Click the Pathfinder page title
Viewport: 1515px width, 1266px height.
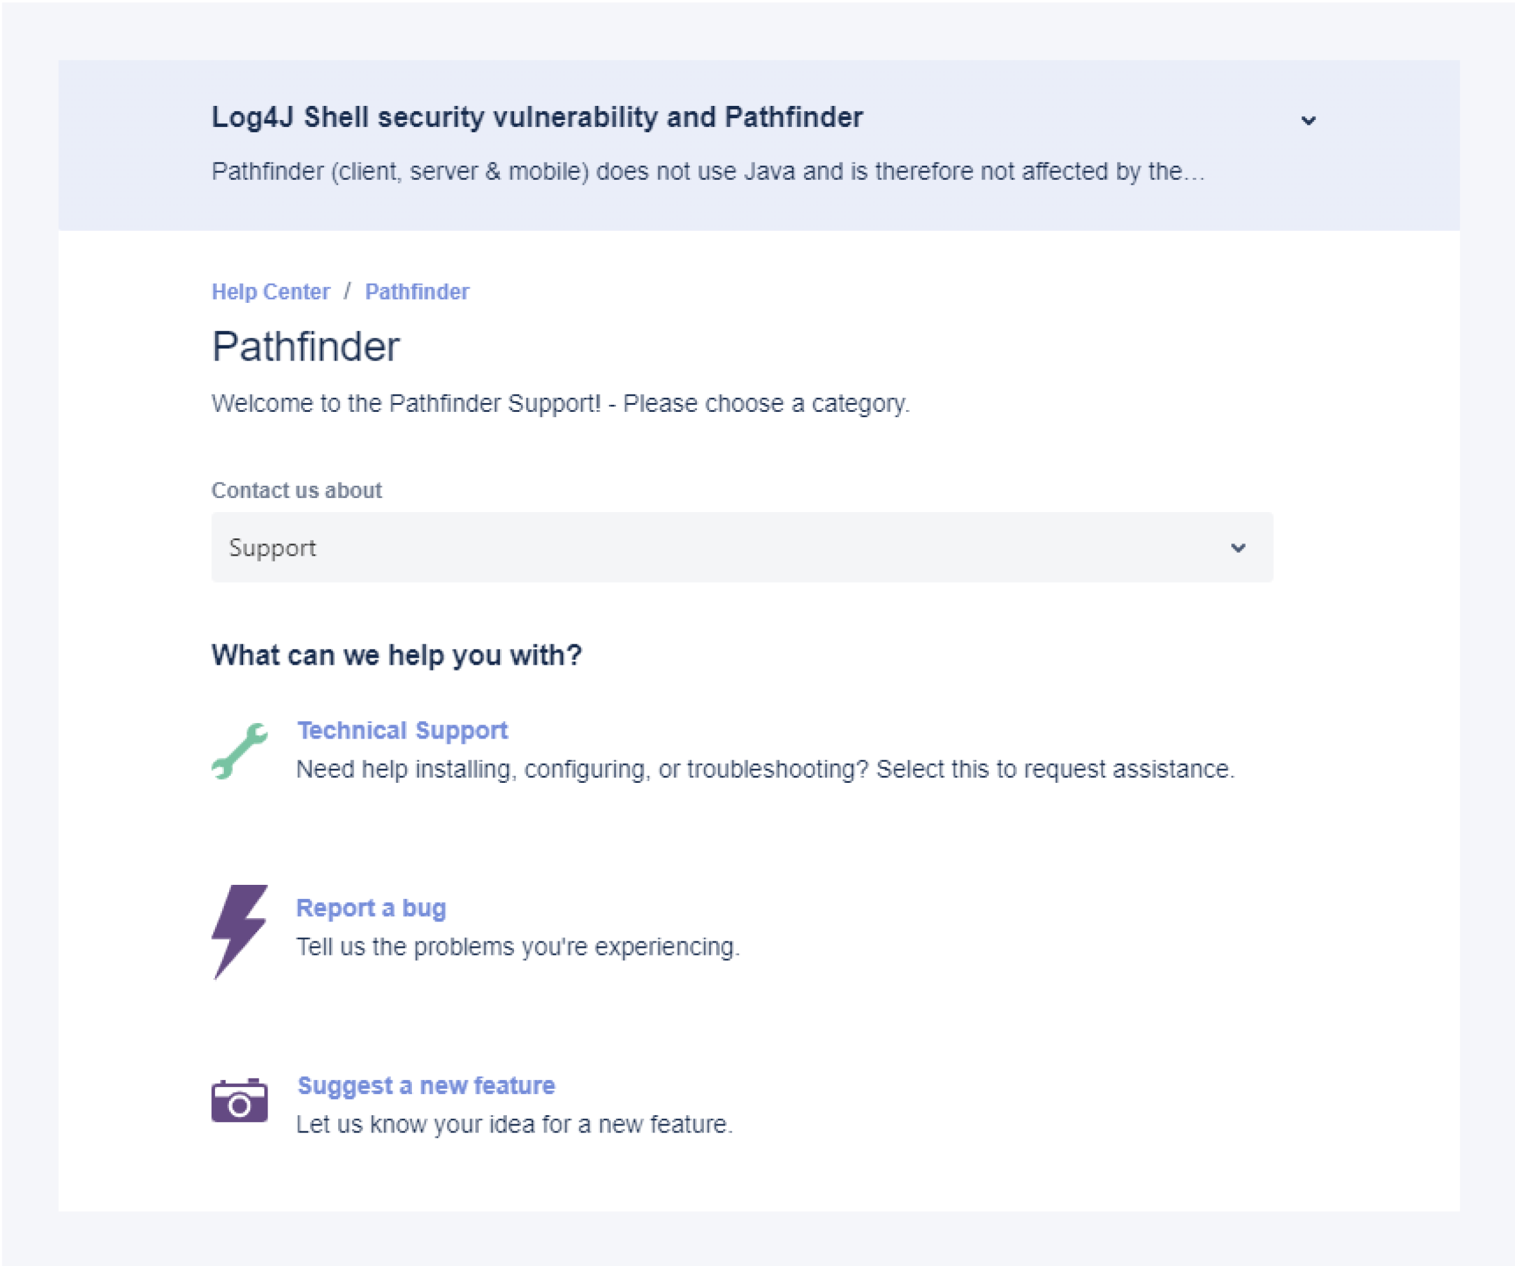[305, 347]
